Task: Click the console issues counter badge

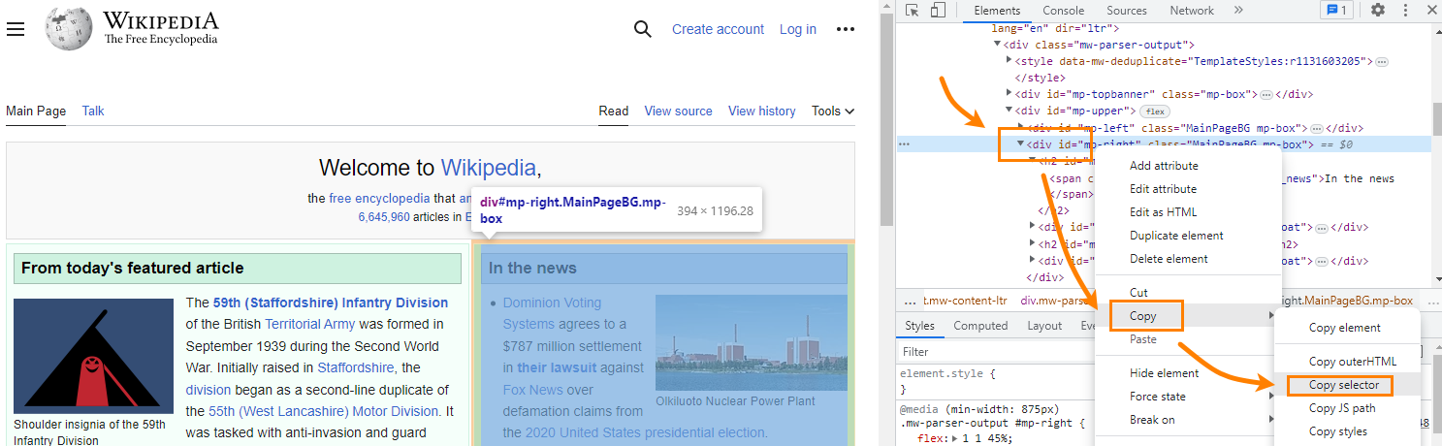Action: click(x=1335, y=11)
